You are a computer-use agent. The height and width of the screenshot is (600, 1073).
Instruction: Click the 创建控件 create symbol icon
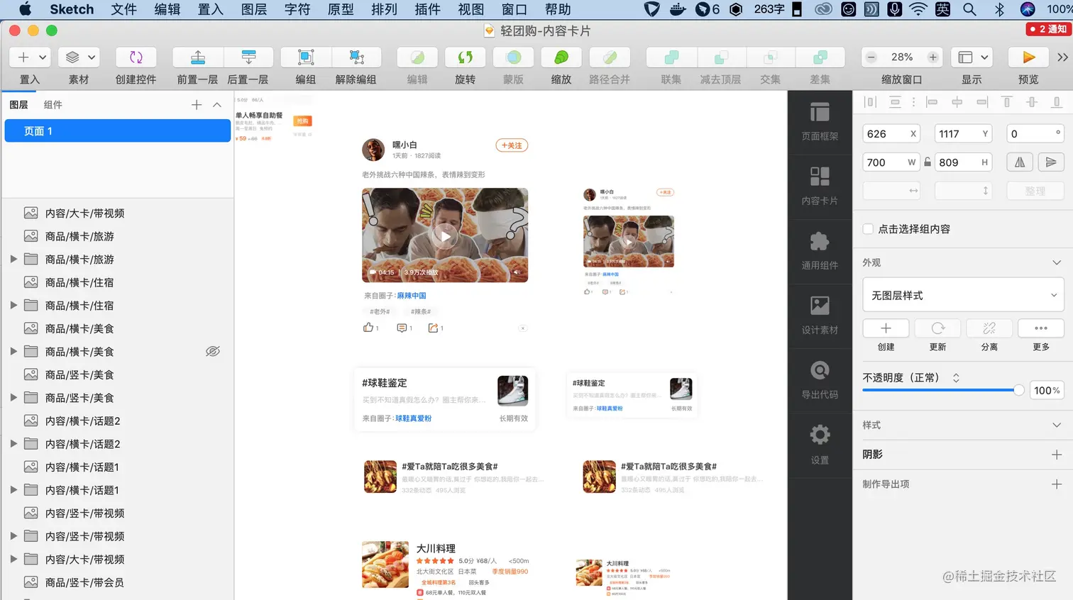[x=136, y=57]
